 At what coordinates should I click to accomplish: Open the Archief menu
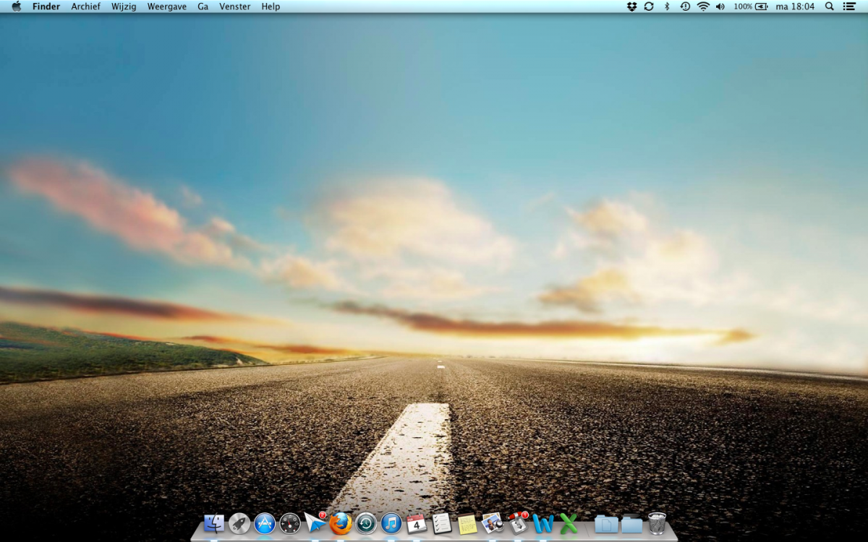click(85, 7)
